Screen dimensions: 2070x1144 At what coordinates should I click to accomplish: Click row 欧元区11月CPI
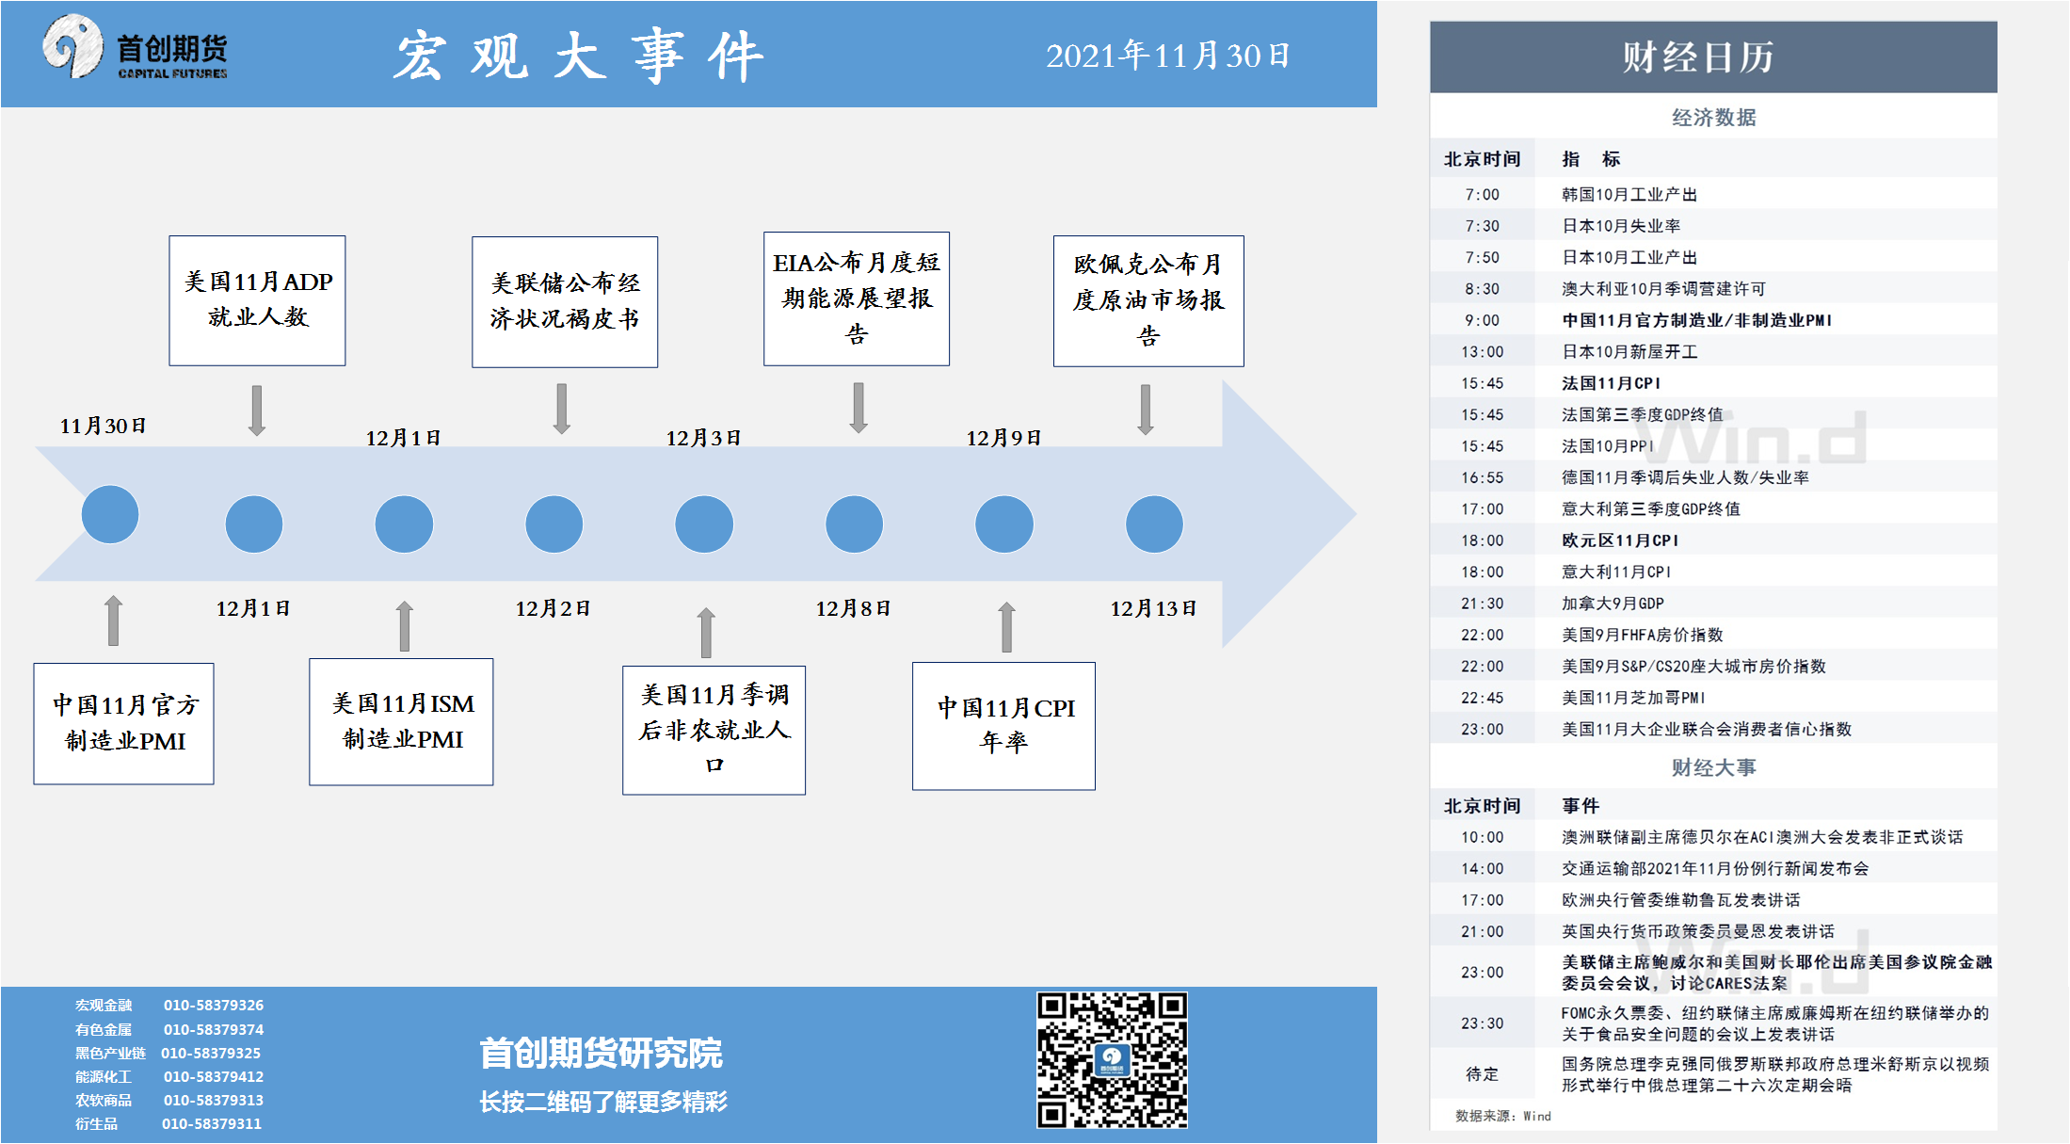click(x=1713, y=540)
